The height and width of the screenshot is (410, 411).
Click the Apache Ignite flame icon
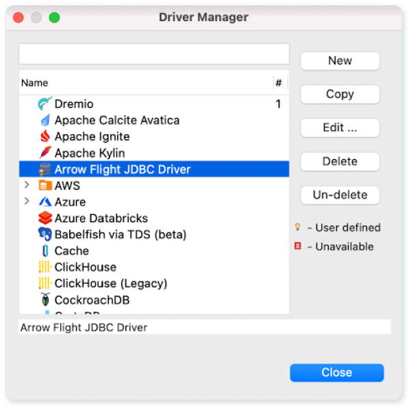pyautogui.click(x=45, y=137)
